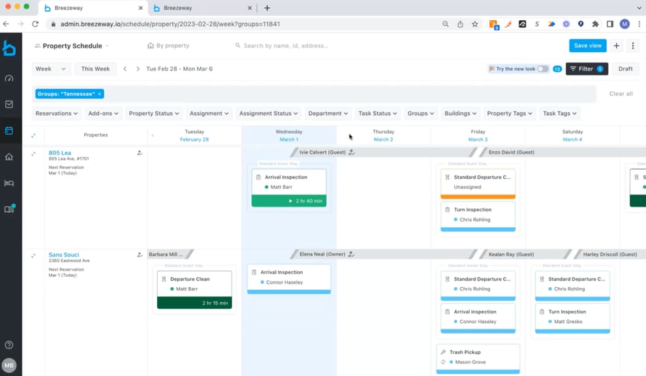
Task: Open the Messages icon with the blue badge
Action: click(x=9, y=207)
